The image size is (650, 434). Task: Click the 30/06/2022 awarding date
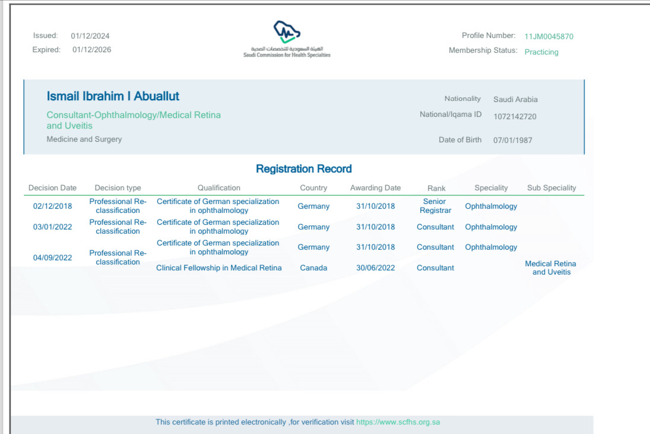click(375, 268)
